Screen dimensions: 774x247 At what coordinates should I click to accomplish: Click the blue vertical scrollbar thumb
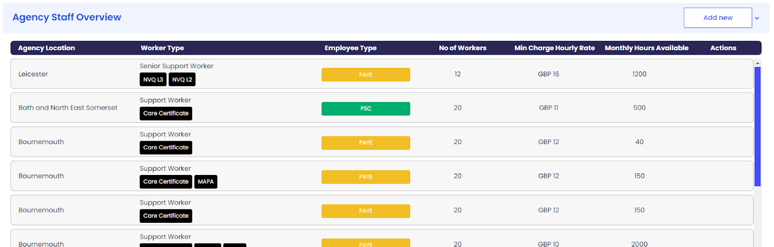tap(758, 127)
